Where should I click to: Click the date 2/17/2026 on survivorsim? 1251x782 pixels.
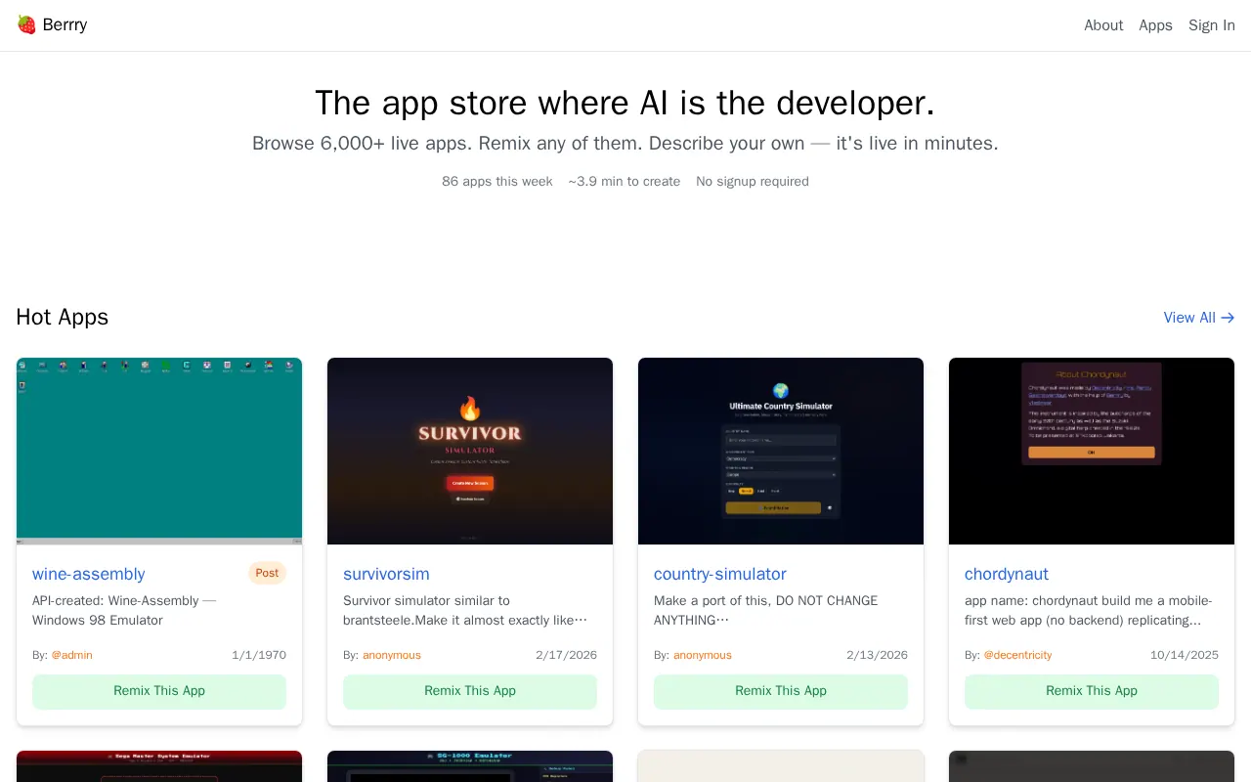click(x=566, y=655)
